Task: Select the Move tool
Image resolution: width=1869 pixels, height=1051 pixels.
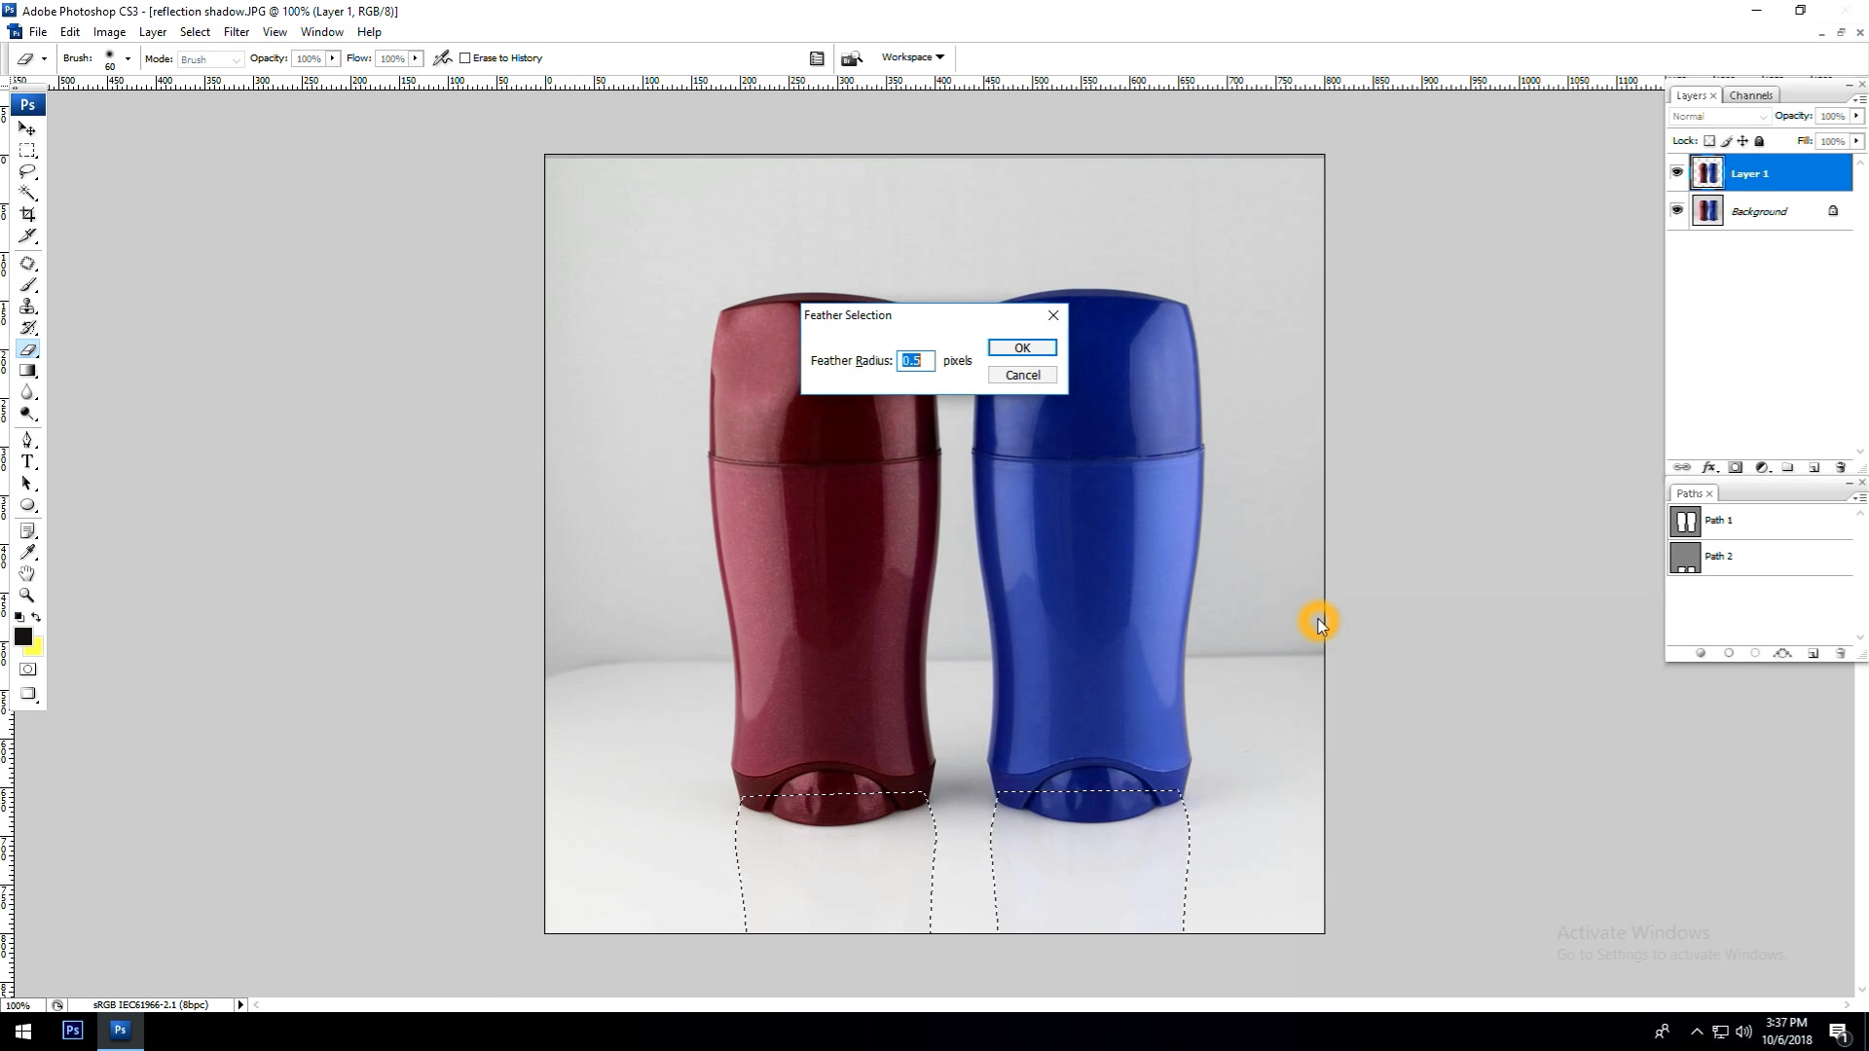Action: (28, 128)
